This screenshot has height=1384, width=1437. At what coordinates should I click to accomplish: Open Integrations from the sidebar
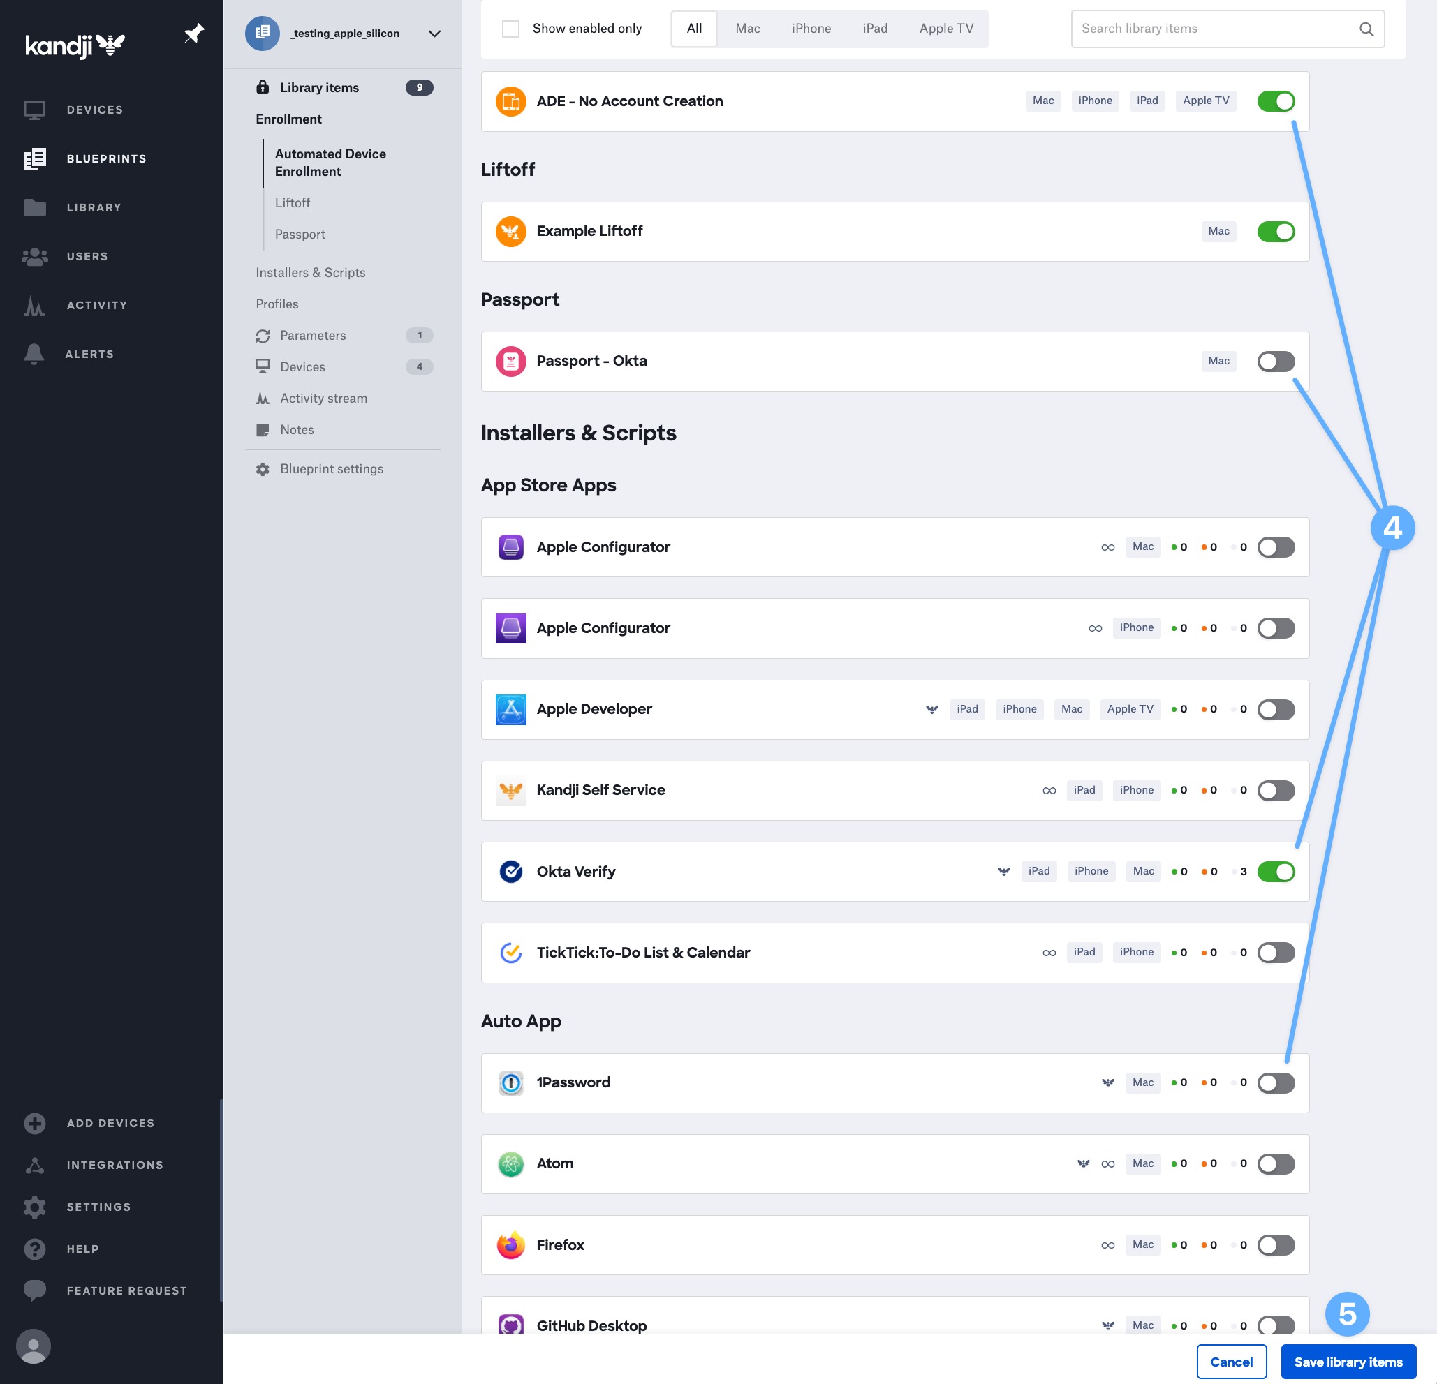click(115, 1164)
